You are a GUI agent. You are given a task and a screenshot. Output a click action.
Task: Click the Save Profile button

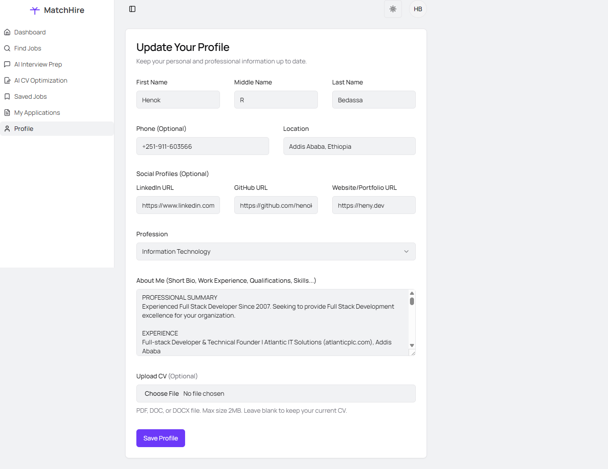pos(160,438)
